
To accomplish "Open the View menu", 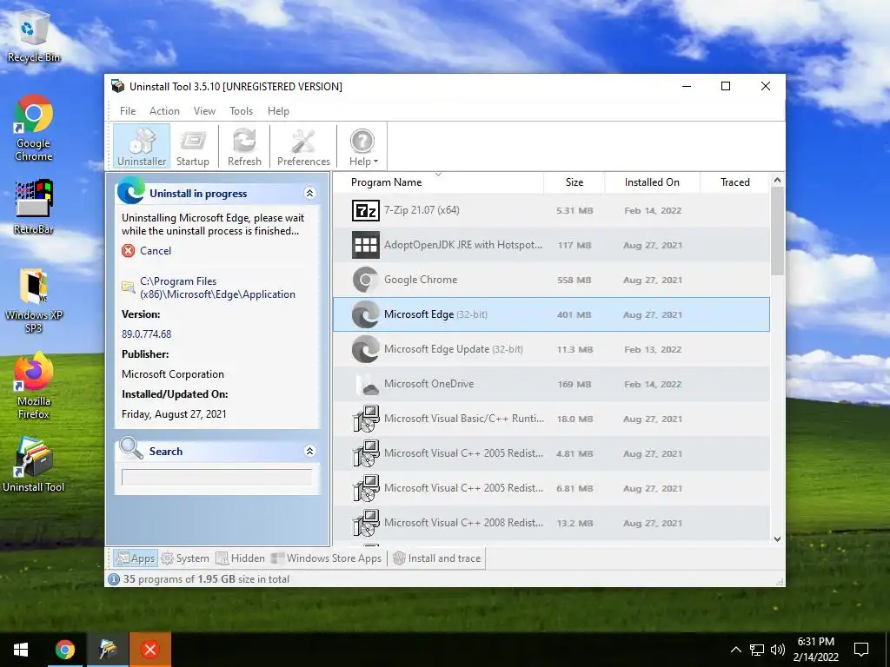I will [x=204, y=111].
